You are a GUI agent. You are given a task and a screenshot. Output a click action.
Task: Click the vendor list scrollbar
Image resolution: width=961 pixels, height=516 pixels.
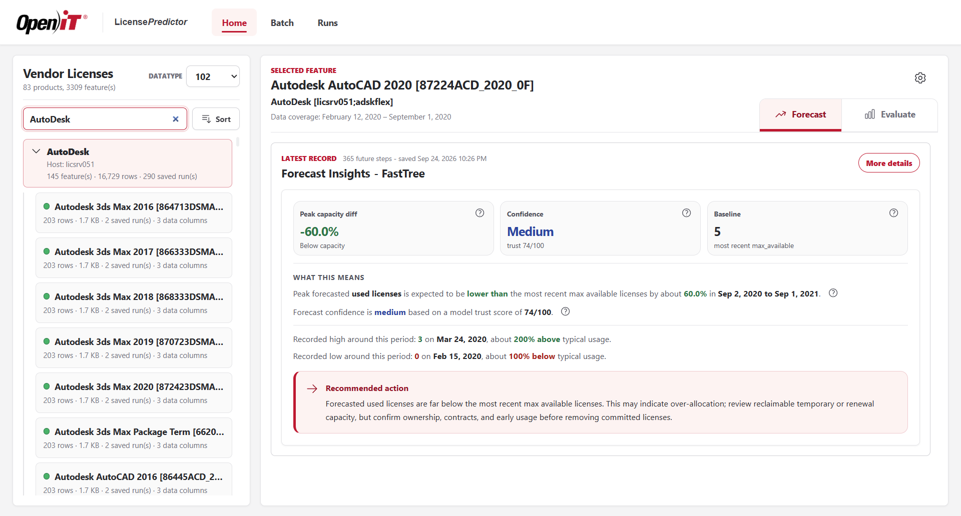[x=238, y=141]
